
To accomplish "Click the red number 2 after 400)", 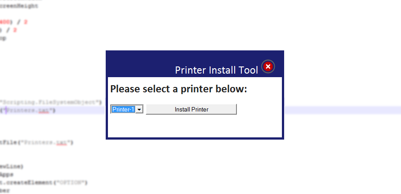I will (25, 22).
